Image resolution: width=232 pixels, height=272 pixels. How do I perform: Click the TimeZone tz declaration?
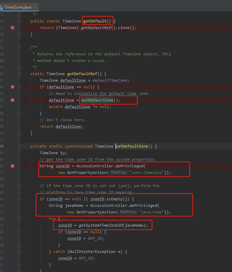[x=53, y=153]
